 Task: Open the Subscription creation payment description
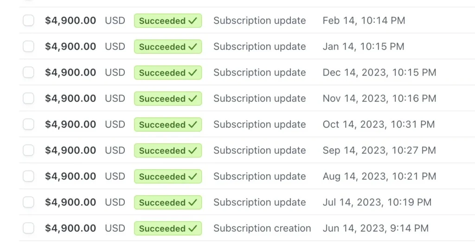pyautogui.click(x=262, y=228)
